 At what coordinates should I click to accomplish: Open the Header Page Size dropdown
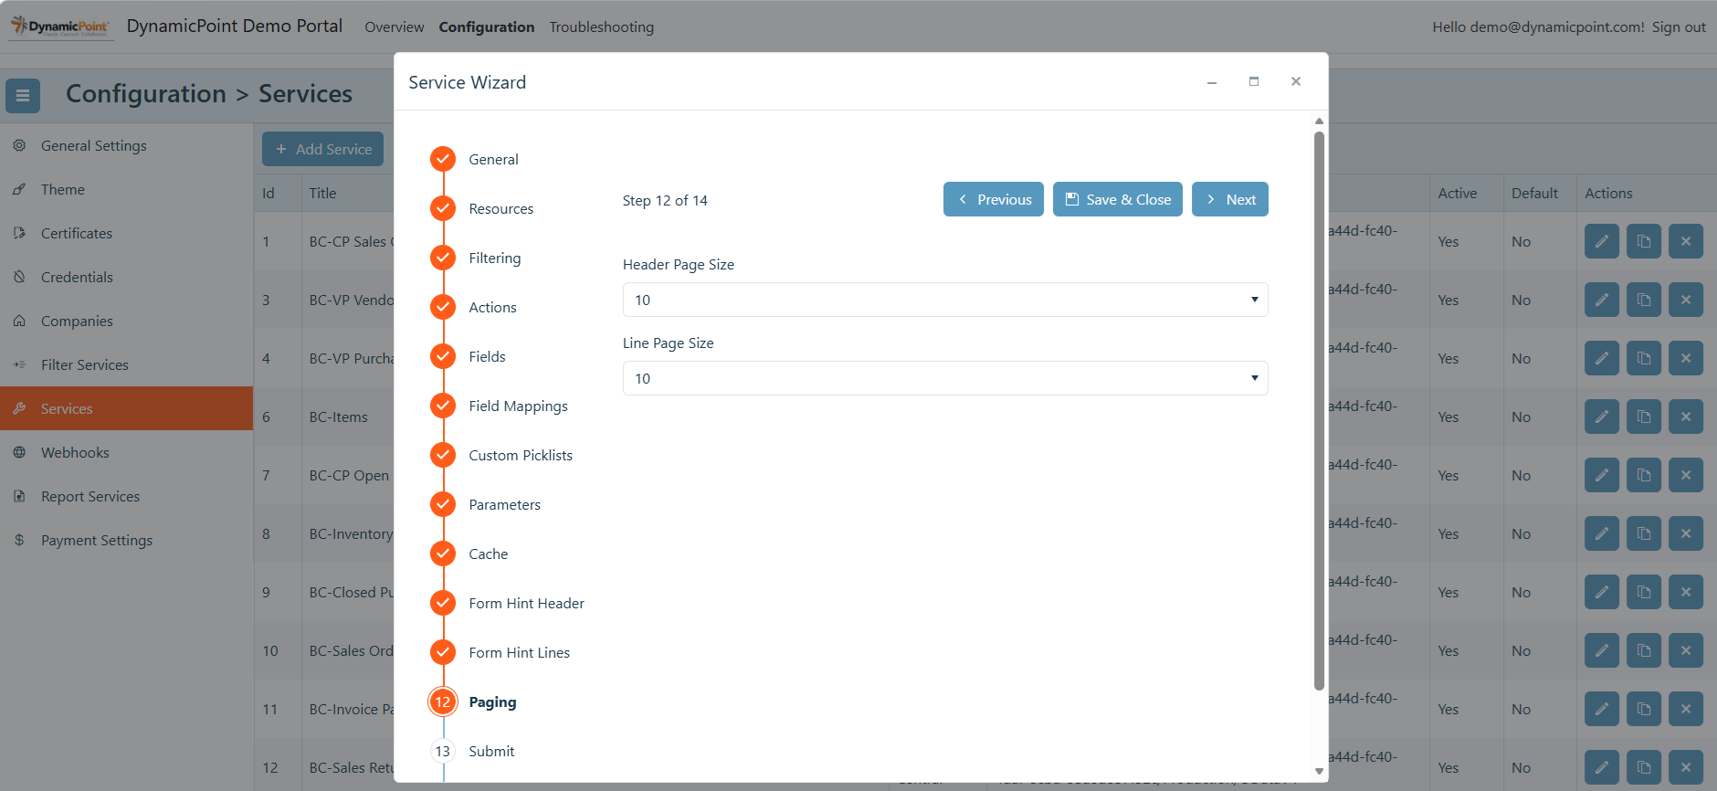click(x=945, y=300)
